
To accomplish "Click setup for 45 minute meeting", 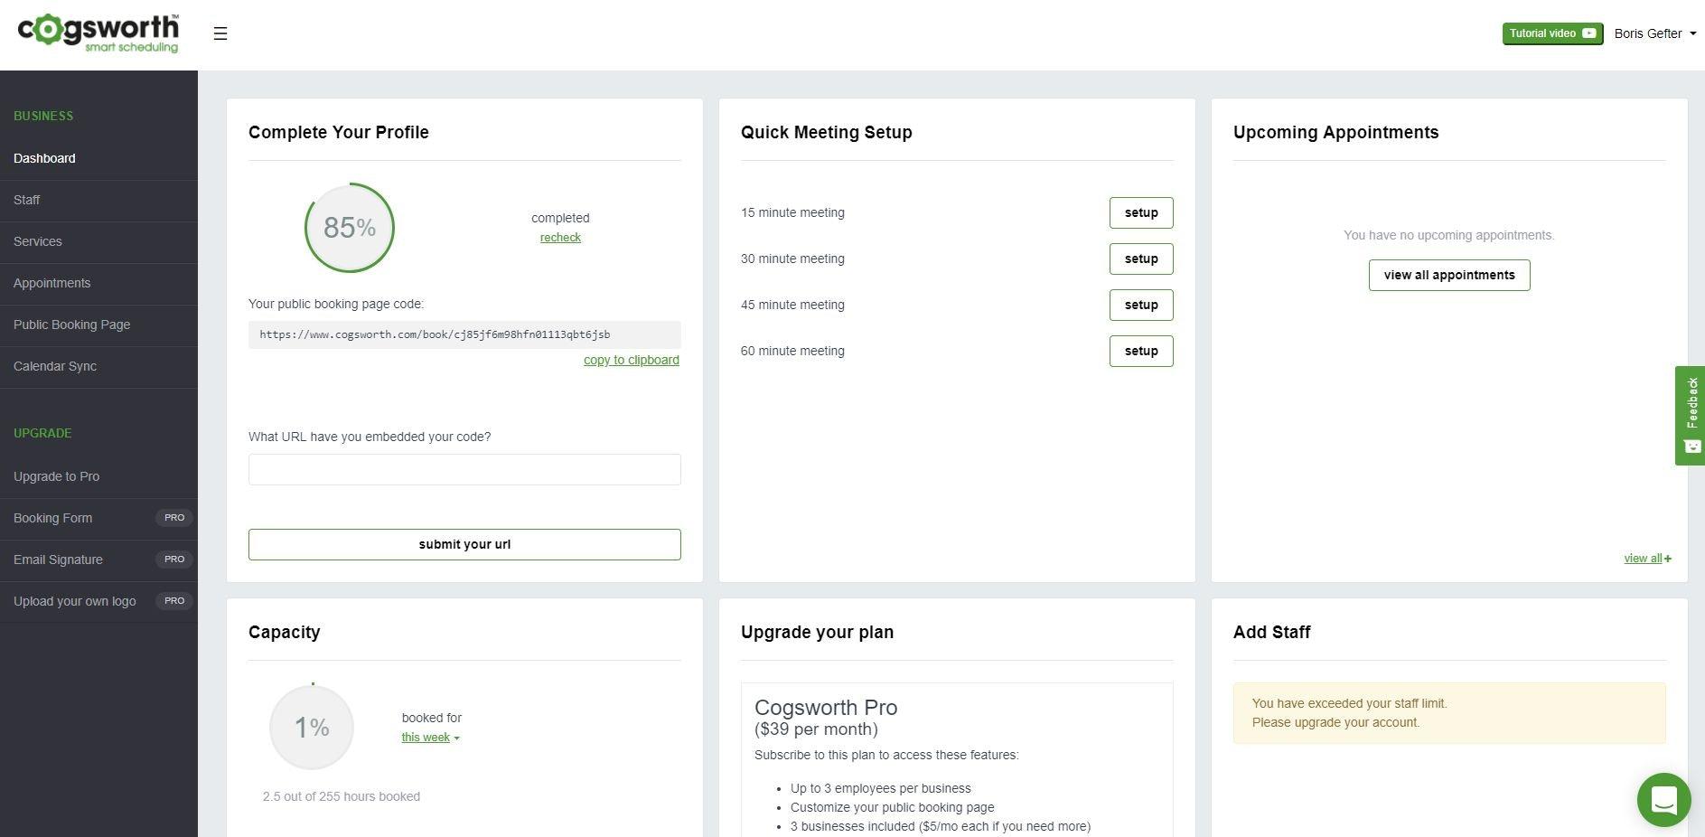I will pyautogui.click(x=1141, y=306).
